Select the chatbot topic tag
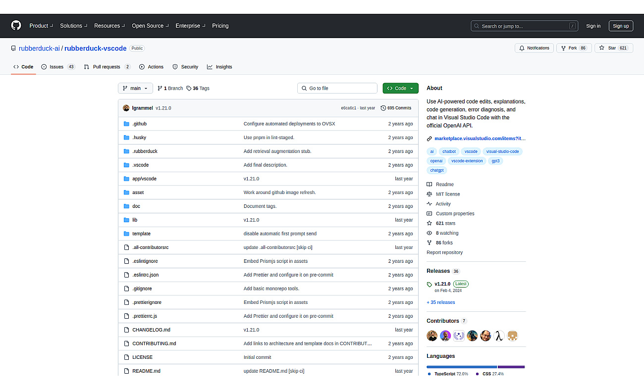Viewport: 644px width, 390px height. (449, 151)
